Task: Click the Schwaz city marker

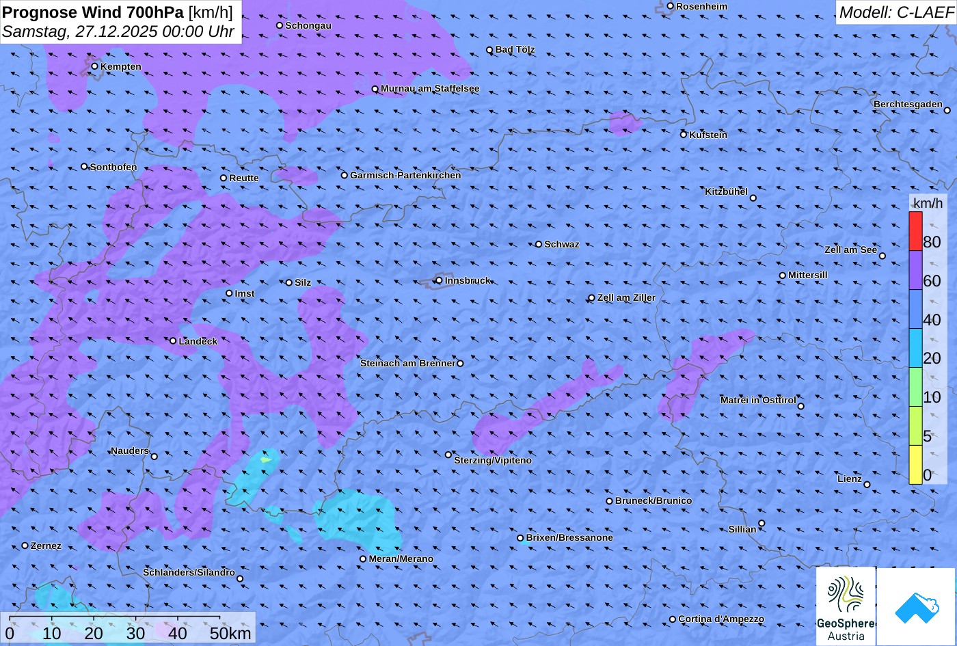Action: click(539, 244)
